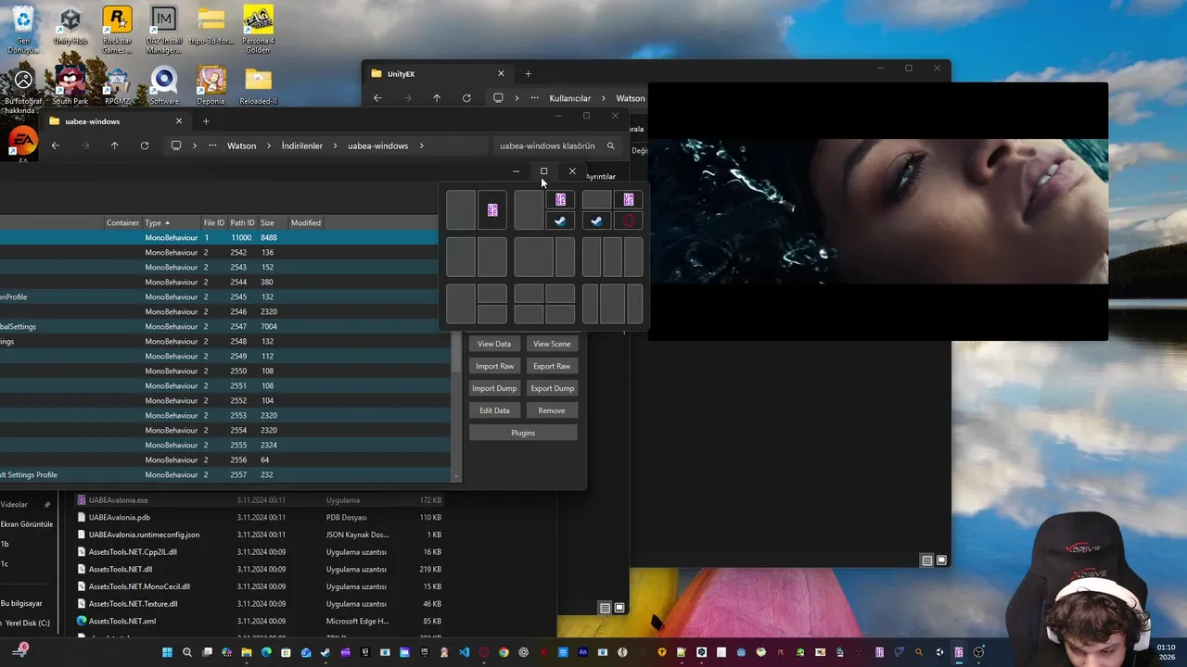The height and width of the screenshot is (667, 1187).
Task: Go back in the UnityEX Explorer window
Action: pos(377,98)
